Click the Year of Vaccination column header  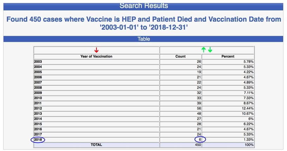tap(96, 56)
